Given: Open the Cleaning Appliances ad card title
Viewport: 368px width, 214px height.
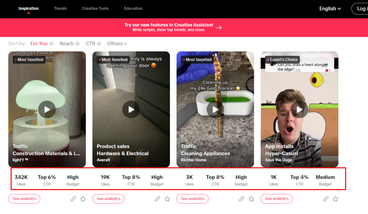Looking at the screenshot, I should pyautogui.click(x=205, y=153).
